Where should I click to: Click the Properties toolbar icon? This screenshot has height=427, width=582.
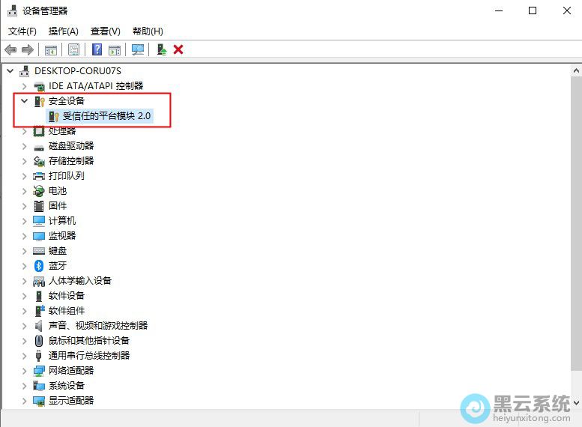[x=73, y=49]
